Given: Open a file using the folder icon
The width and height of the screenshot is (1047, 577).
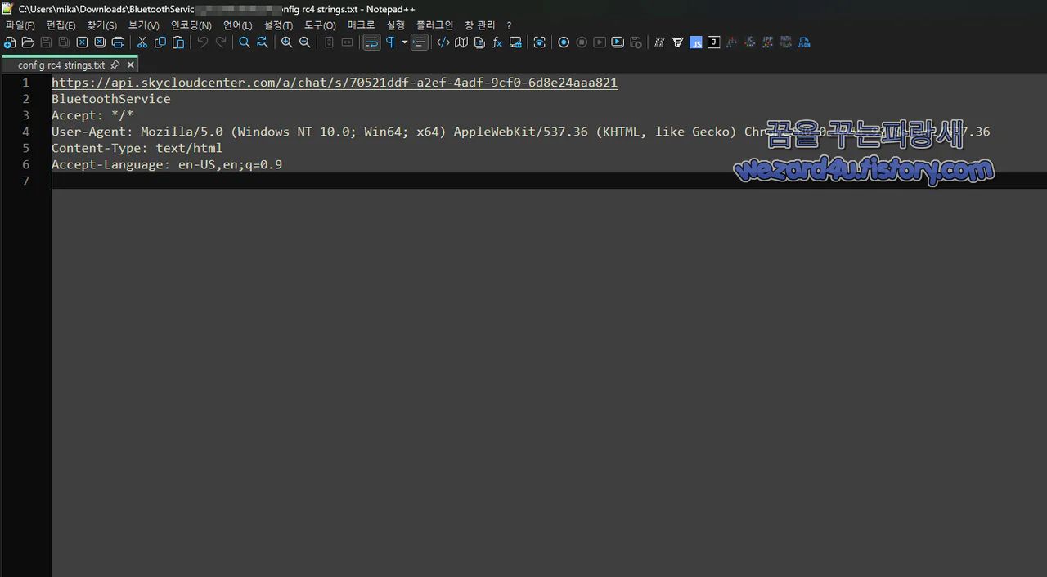Looking at the screenshot, I should coord(28,42).
